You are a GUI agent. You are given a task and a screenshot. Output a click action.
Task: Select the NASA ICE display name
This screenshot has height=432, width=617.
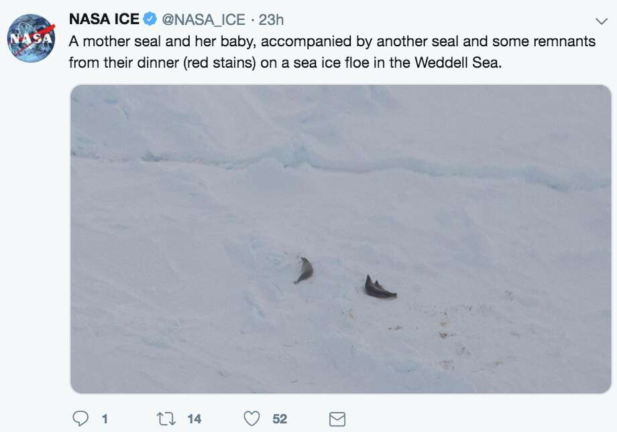coord(104,20)
